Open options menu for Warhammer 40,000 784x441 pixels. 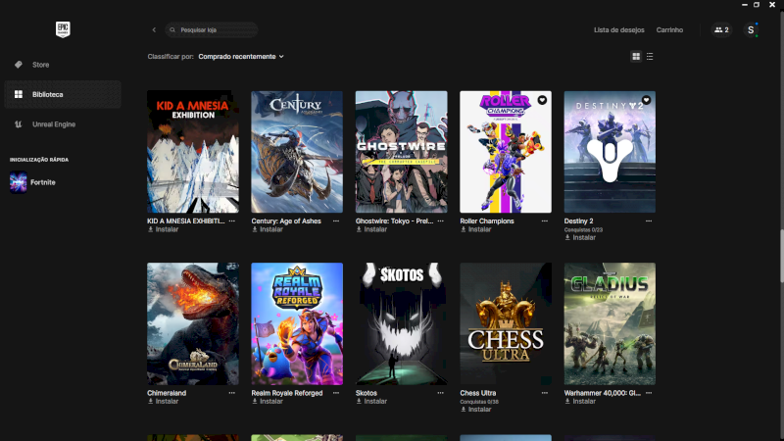(649, 393)
